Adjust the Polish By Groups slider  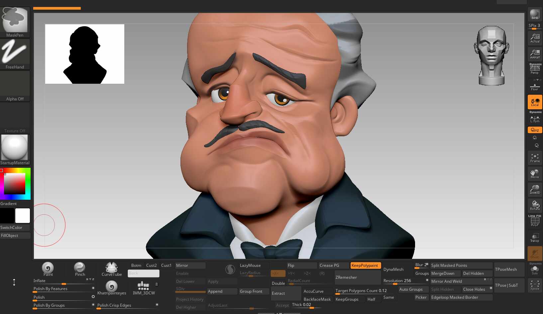63,306
